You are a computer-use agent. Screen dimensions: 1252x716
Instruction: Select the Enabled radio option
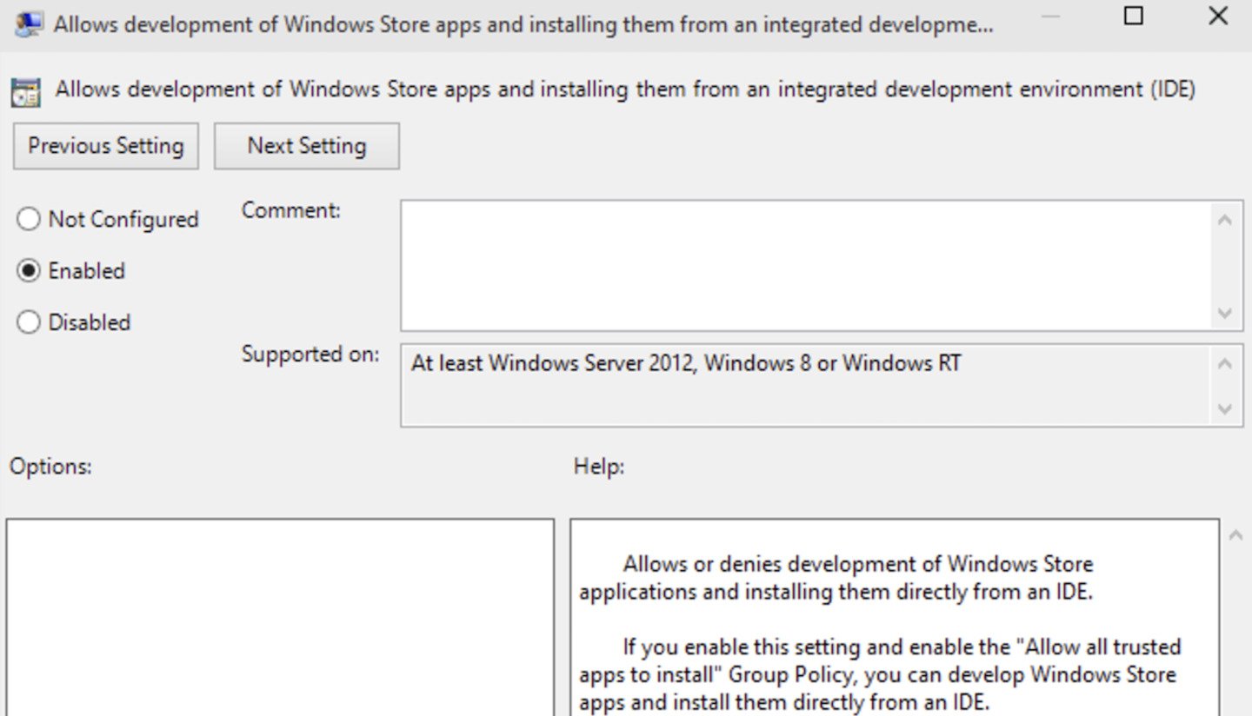tap(71, 271)
